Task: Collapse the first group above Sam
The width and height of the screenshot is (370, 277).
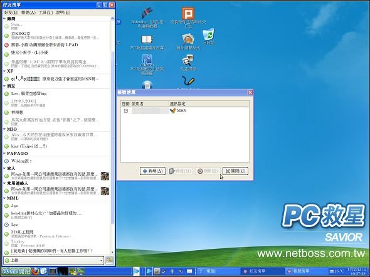Action: pyautogui.click(x=5, y=19)
